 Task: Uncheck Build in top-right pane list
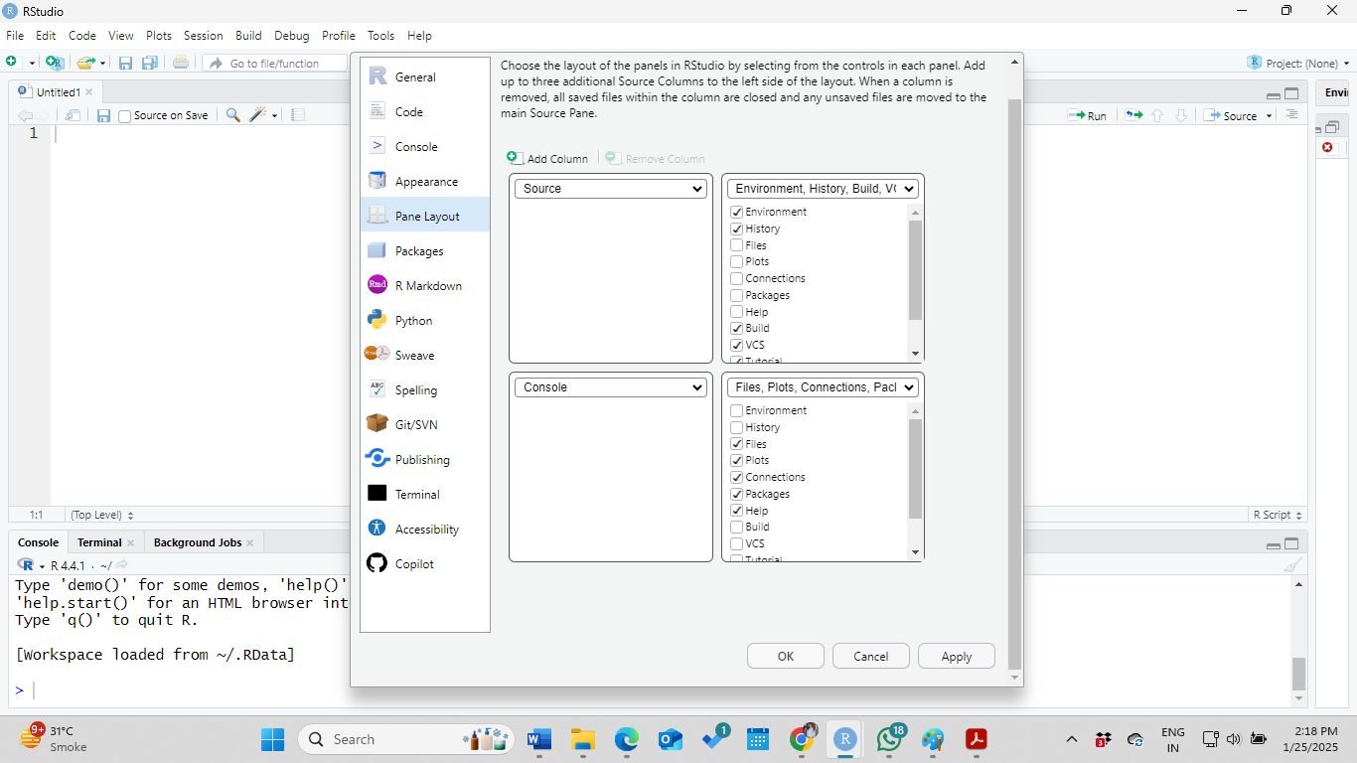point(737,328)
